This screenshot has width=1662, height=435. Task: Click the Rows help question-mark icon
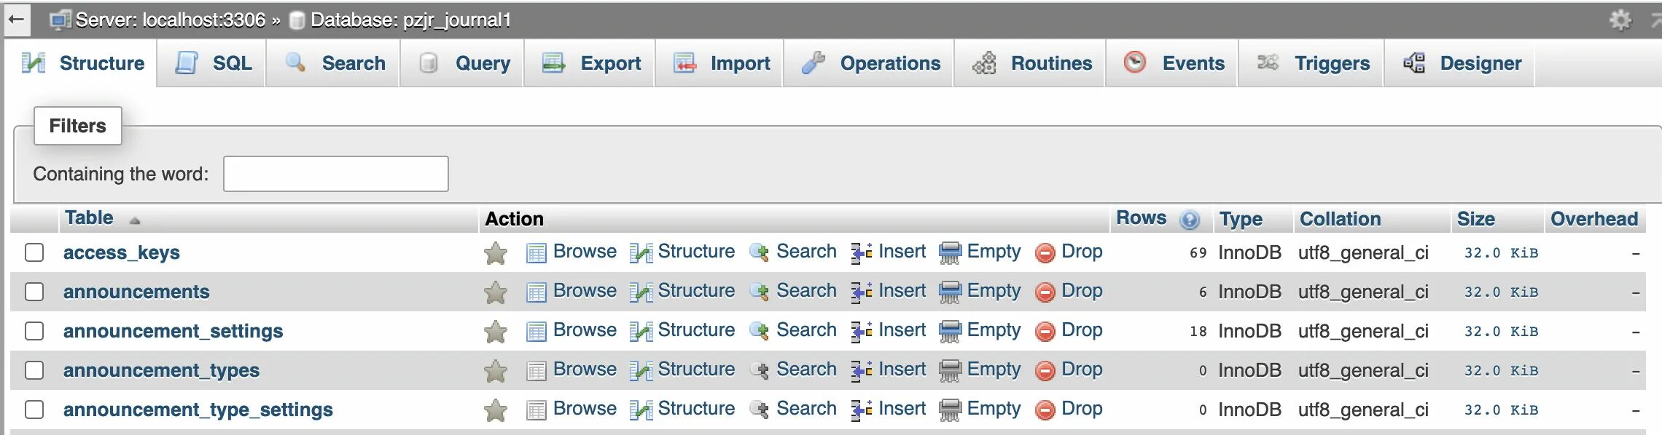[1190, 220]
